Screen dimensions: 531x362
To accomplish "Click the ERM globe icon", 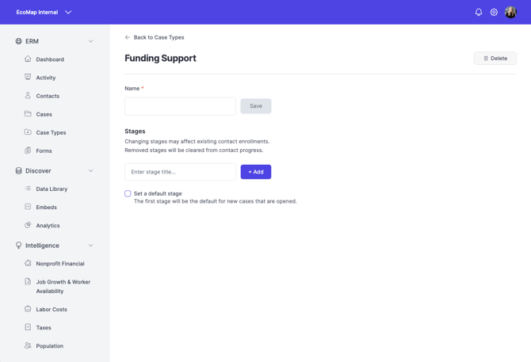I will (x=19, y=41).
